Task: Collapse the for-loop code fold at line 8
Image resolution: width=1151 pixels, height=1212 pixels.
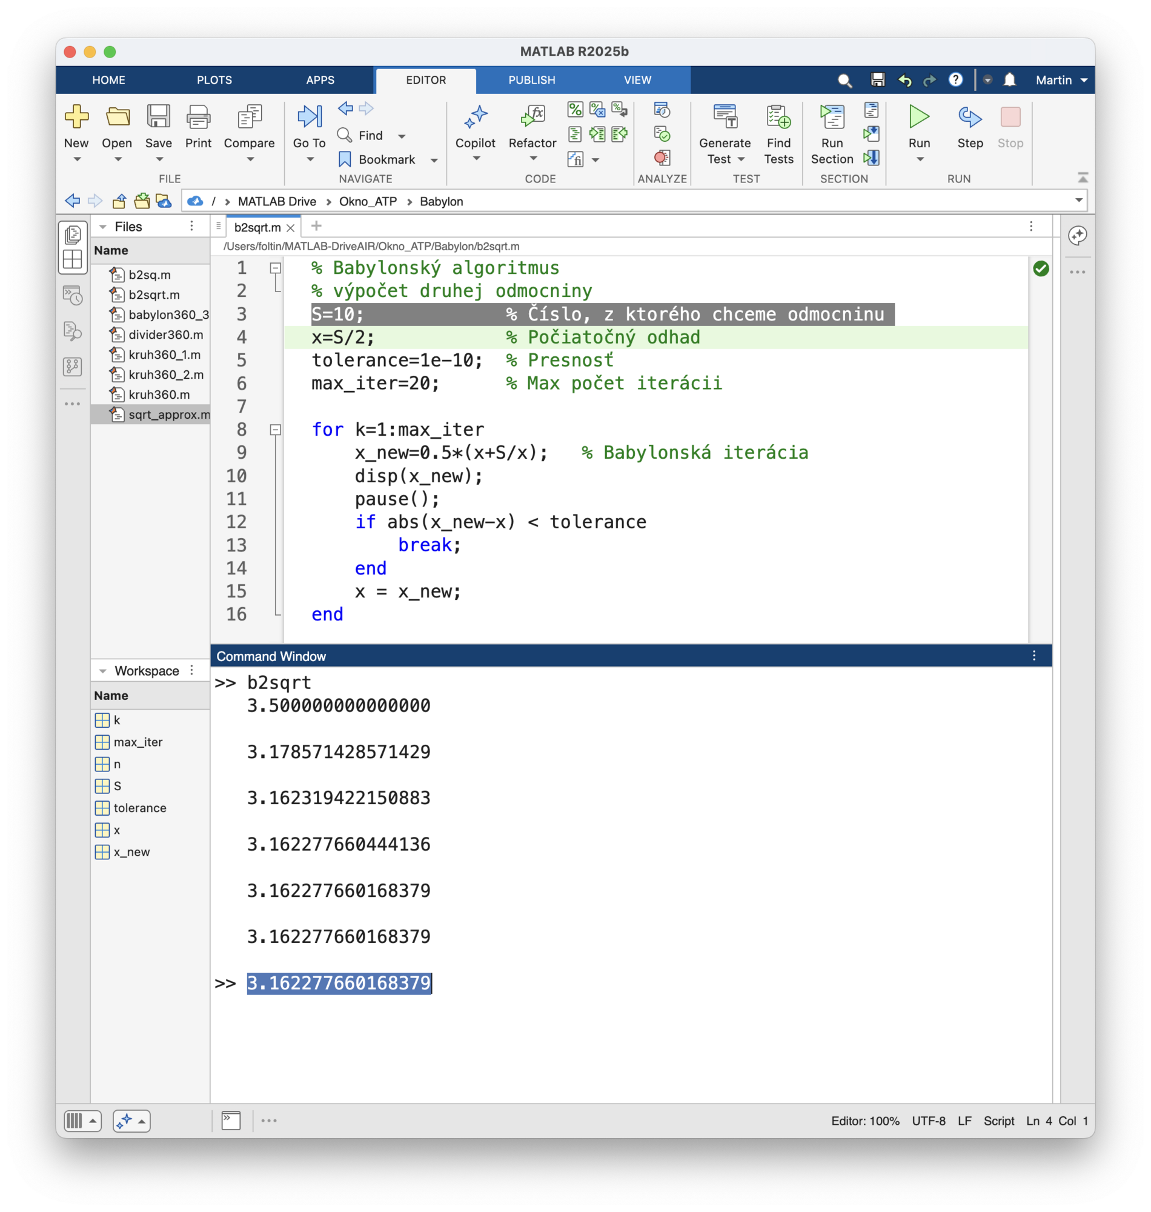Action: click(x=276, y=430)
